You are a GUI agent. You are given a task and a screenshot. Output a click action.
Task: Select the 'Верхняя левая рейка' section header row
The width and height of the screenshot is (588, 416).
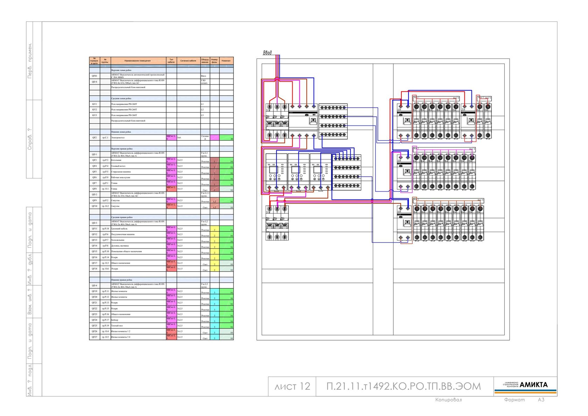(161, 70)
